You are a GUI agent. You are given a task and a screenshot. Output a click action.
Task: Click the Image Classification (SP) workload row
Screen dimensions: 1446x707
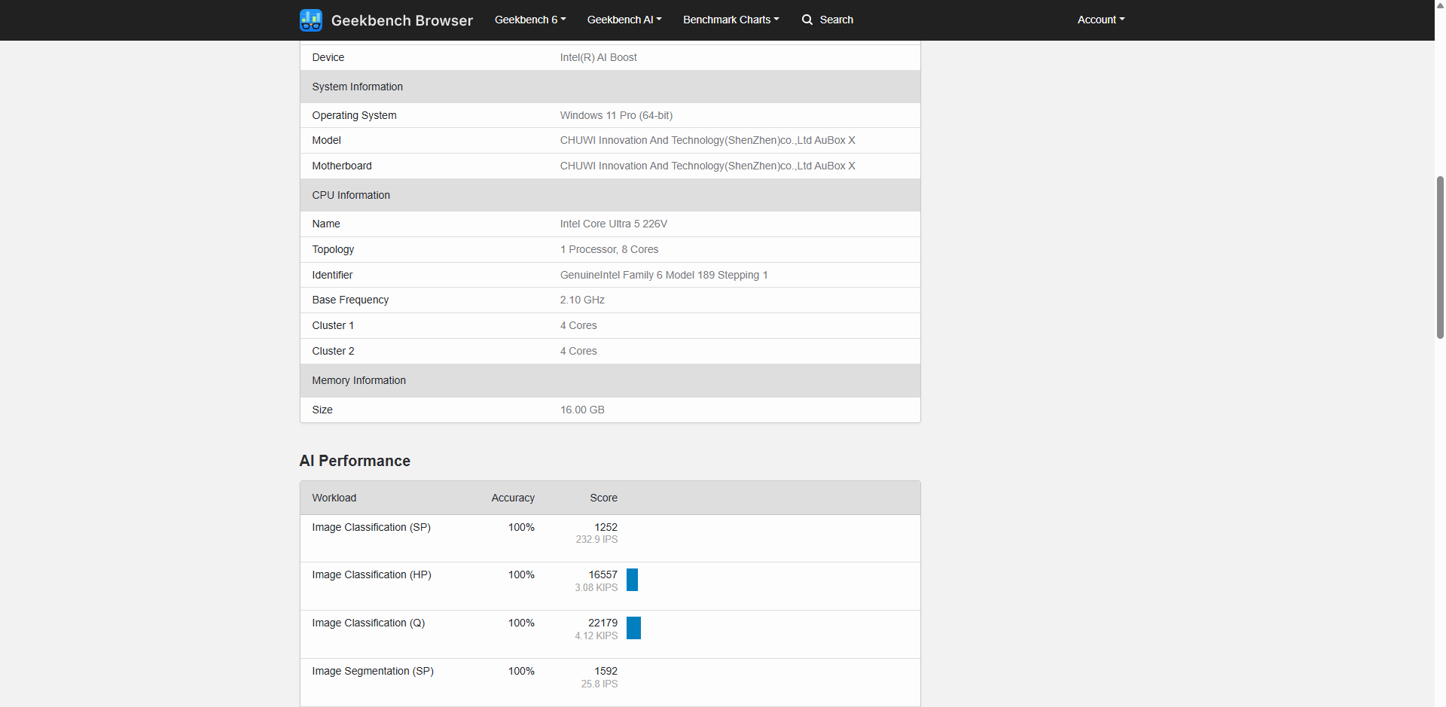(x=610, y=538)
